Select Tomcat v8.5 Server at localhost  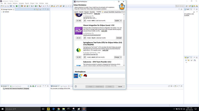coord(16,88)
